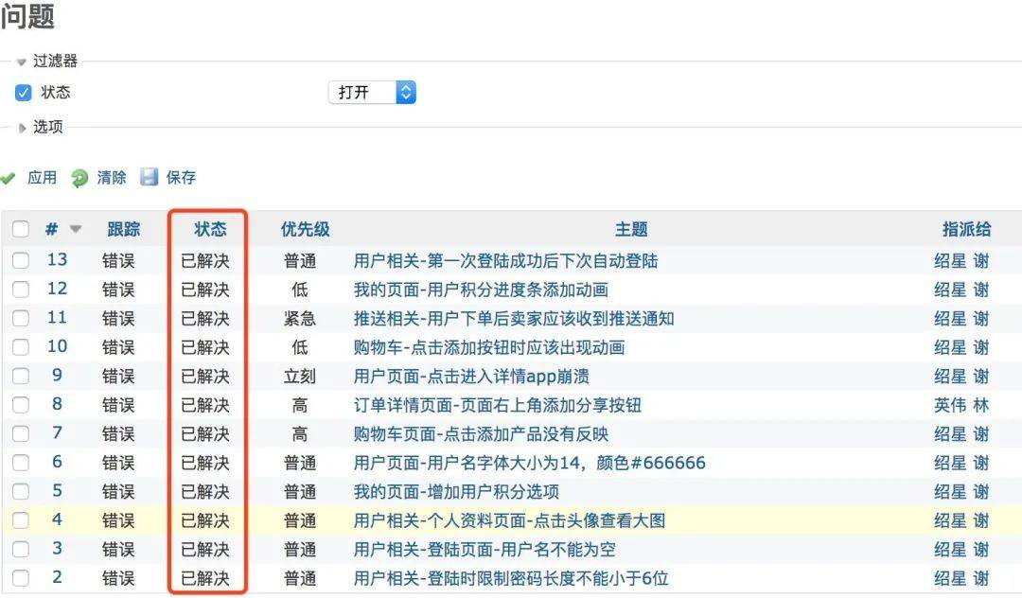Open 用户相关-登陆时限制密码长度不能小于6位 issue
The width and height of the screenshot is (1022, 598).
tap(511, 578)
